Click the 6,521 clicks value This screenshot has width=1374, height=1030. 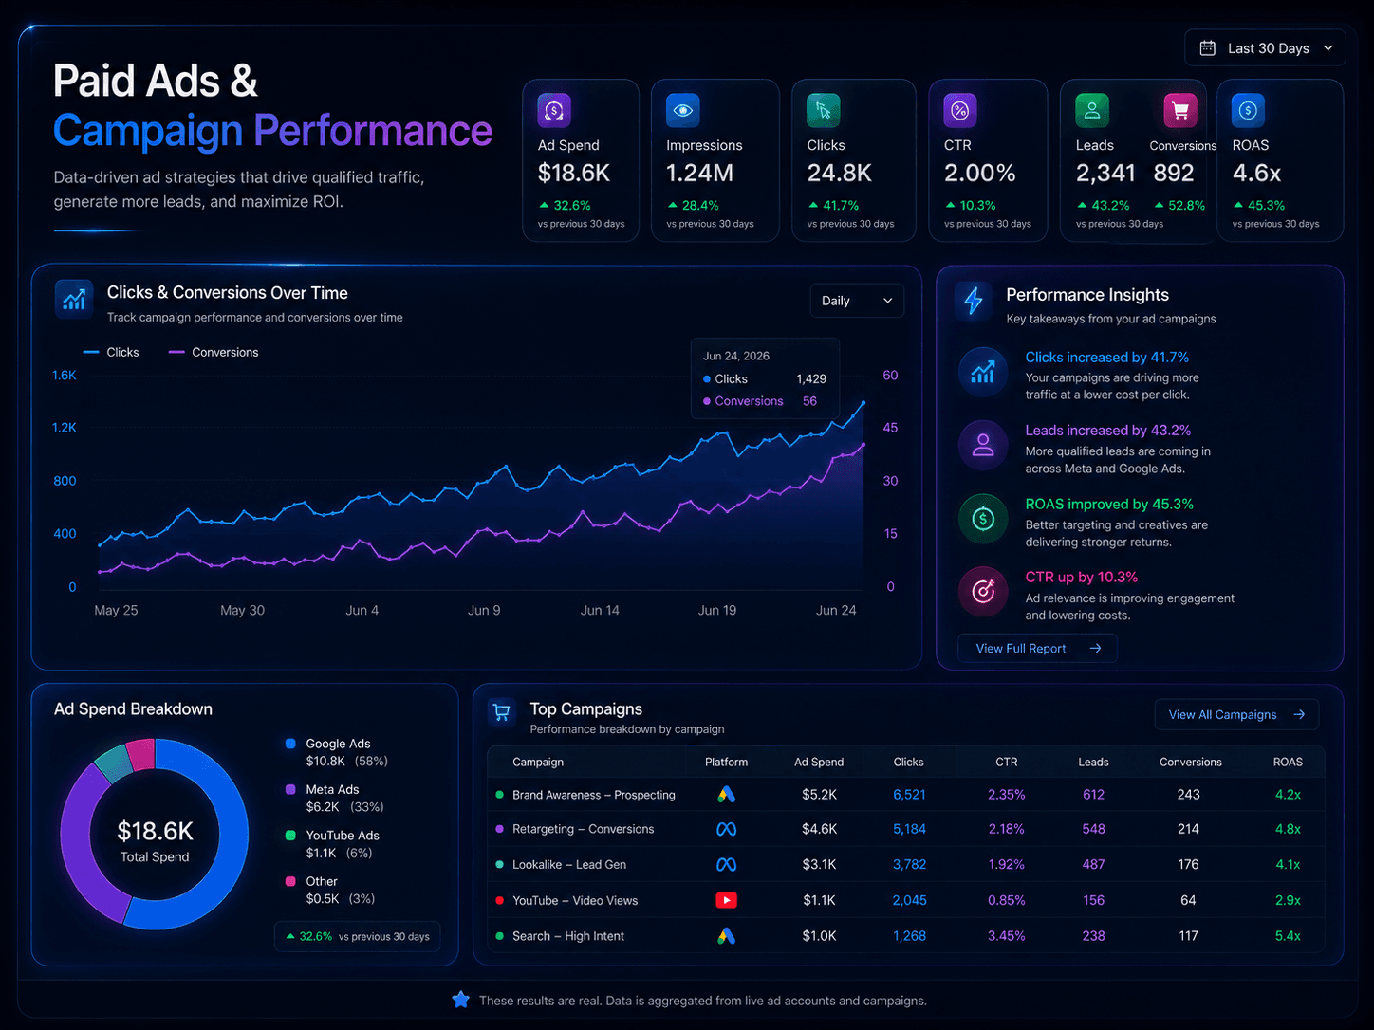point(909,795)
